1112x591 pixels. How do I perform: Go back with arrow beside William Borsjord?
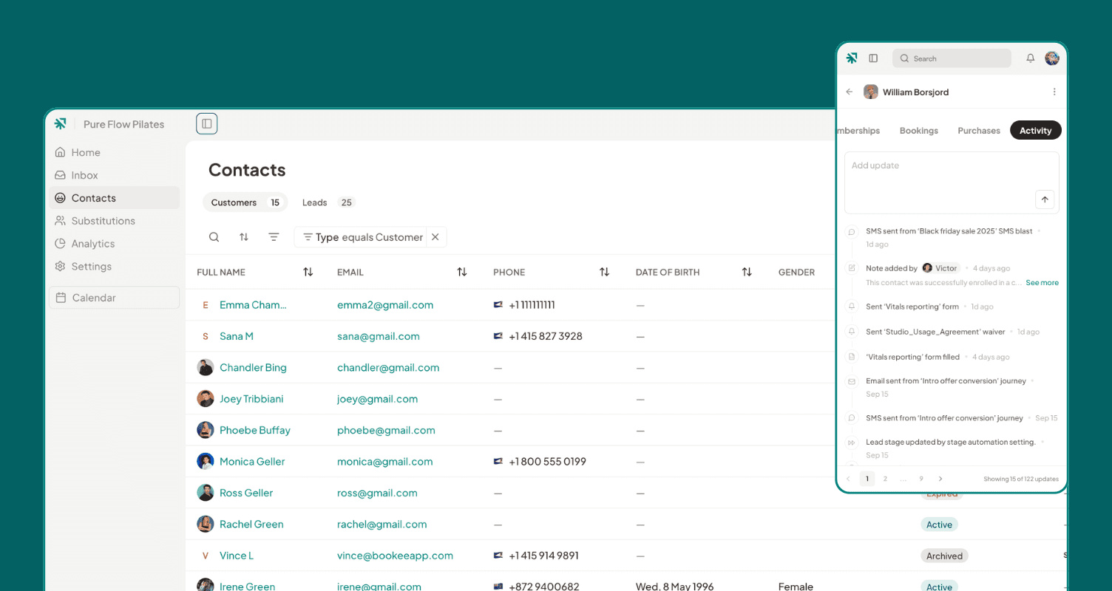(850, 92)
